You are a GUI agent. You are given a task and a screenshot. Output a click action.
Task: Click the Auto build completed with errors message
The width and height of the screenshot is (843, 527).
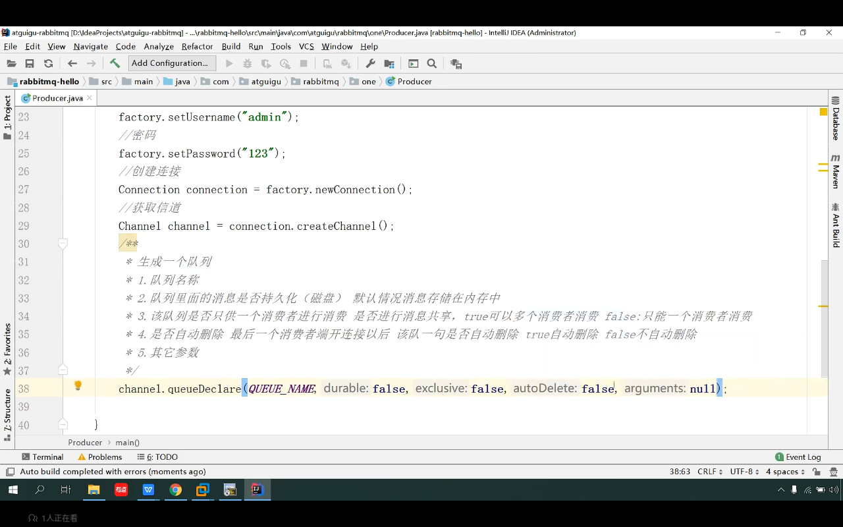(x=113, y=472)
